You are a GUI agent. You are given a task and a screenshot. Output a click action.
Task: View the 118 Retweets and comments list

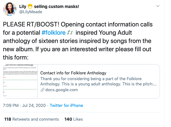[x=31, y=119]
